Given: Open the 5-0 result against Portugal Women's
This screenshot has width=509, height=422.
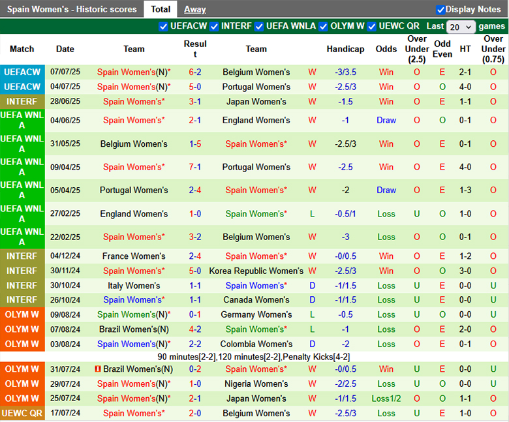Looking at the screenshot, I should click(x=195, y=87).
